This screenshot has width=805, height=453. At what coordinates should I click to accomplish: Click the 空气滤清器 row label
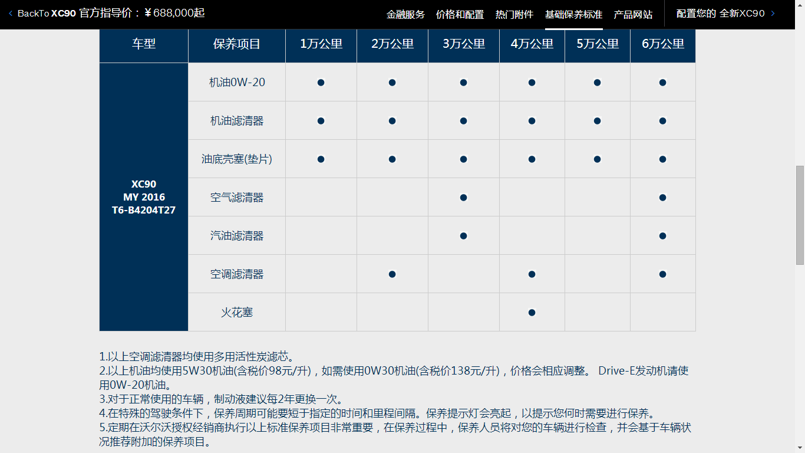[237, 198]
